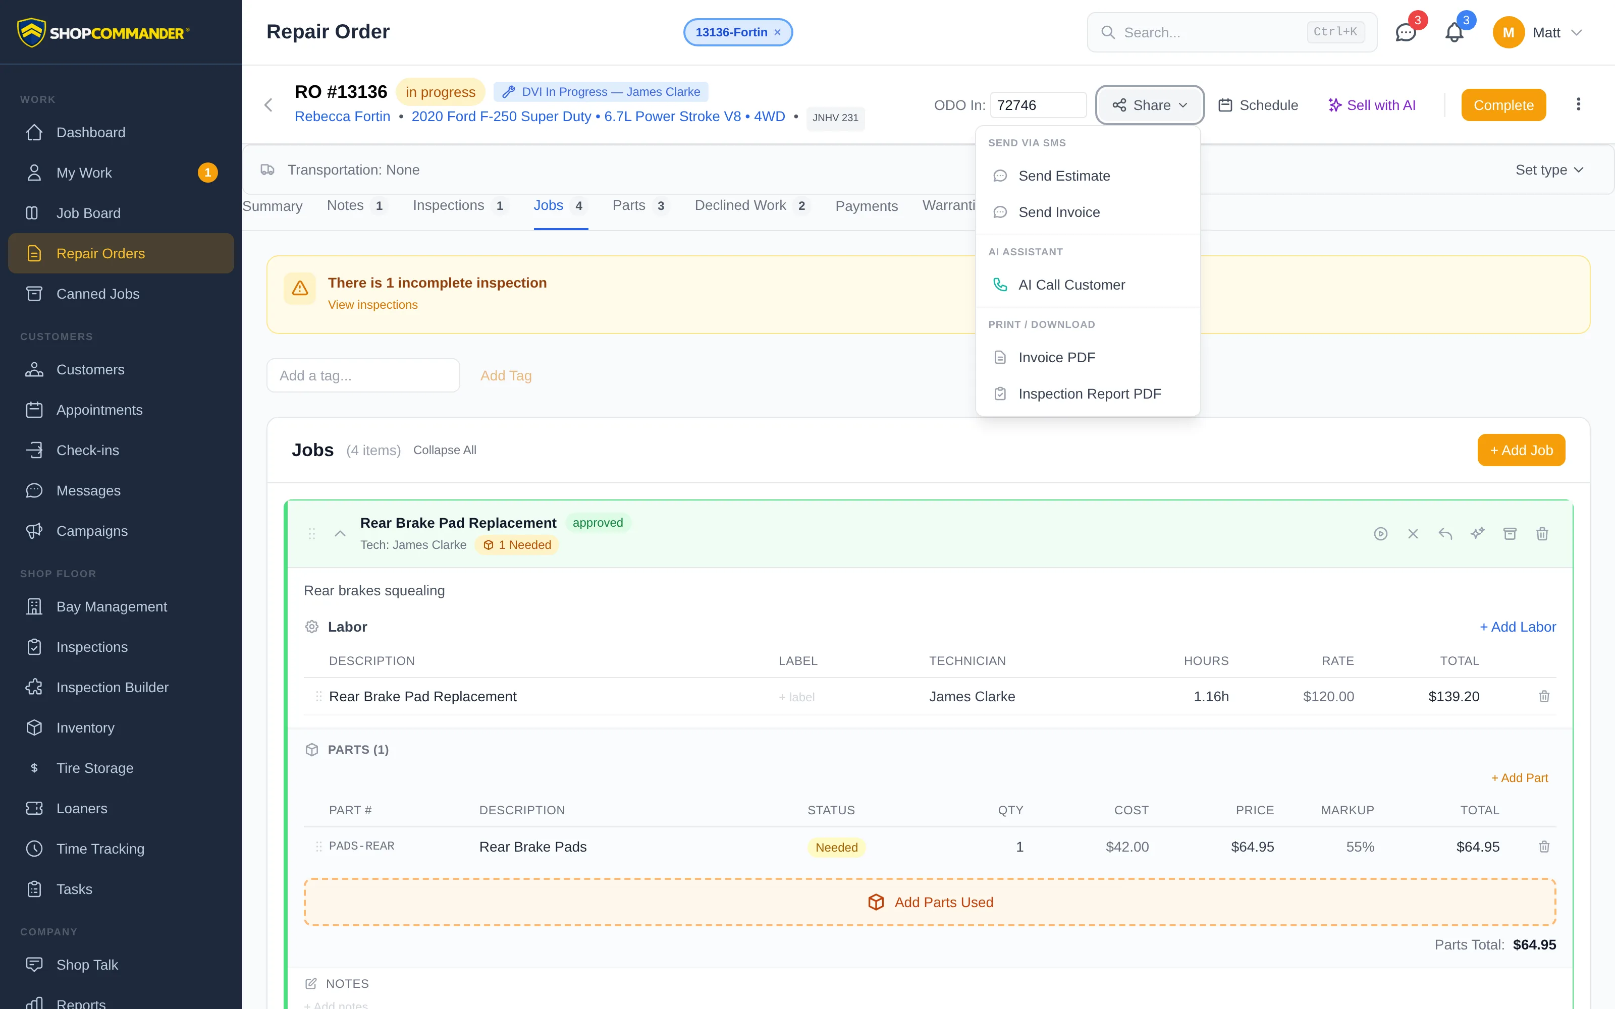Open Shop Talk in sidebar
Viewport: 1615px width, 1009px height.
coord(121,965)
